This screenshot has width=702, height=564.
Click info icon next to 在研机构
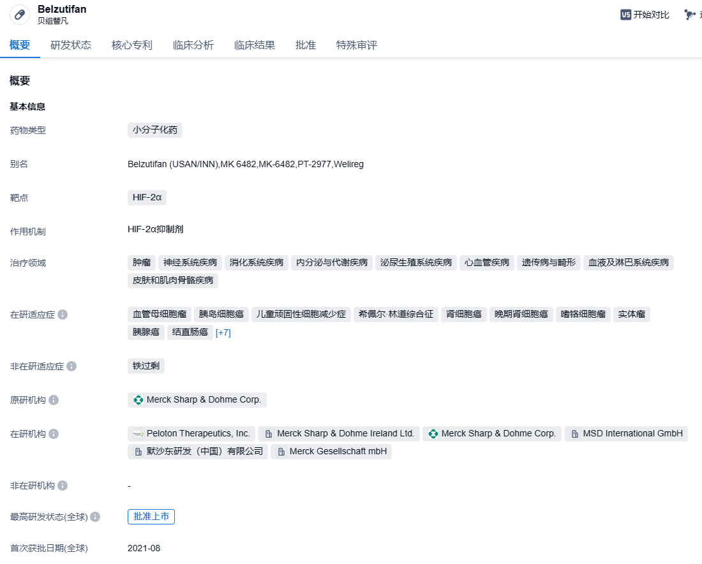pyautogui.click(x=54, y=434)
